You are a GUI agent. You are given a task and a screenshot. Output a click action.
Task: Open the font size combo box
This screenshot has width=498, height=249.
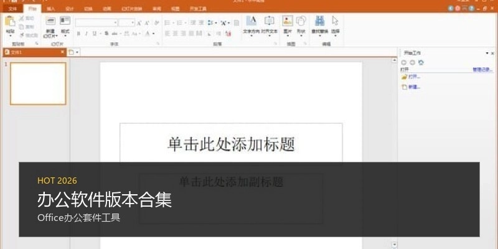pos(127,22)
